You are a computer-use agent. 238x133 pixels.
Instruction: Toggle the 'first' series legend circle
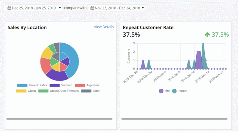point(161,91)
